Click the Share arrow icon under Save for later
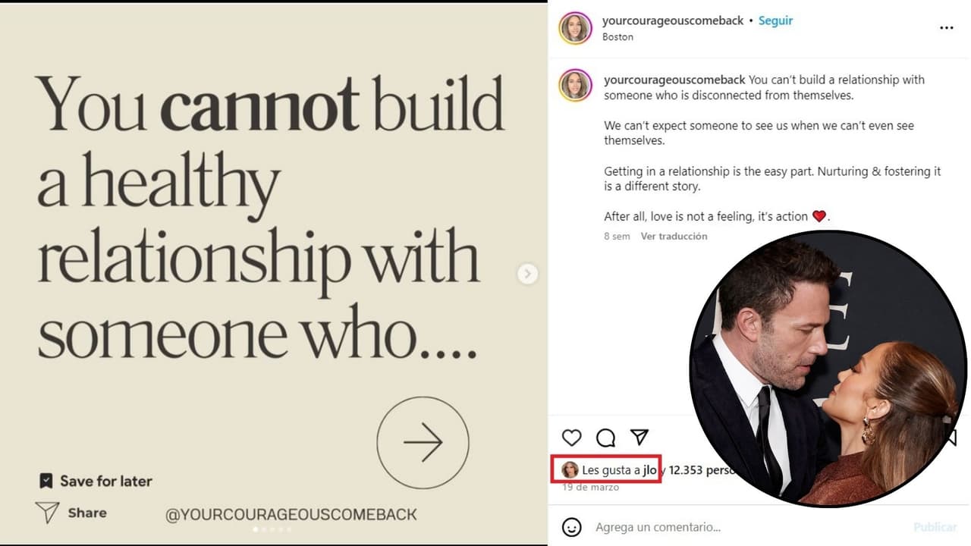 click(47, 512)
